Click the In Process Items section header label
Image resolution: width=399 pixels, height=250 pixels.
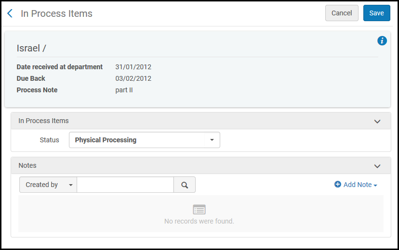43,121
